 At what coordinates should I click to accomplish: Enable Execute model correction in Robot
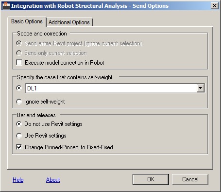pyautogui.click(x=19, y=63)
